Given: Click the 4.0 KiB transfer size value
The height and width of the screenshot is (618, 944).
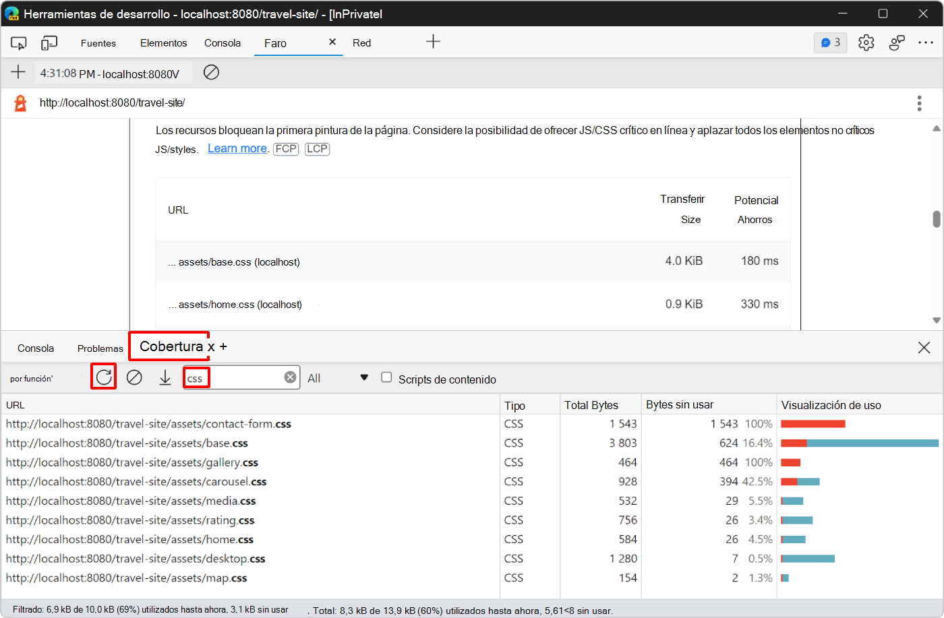Looking at the screenshot, I should pyautogui.click(x=684, y=261).
